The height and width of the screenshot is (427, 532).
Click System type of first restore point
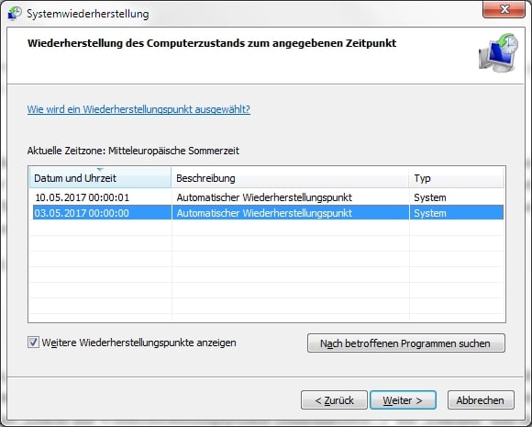coord(430,197)
